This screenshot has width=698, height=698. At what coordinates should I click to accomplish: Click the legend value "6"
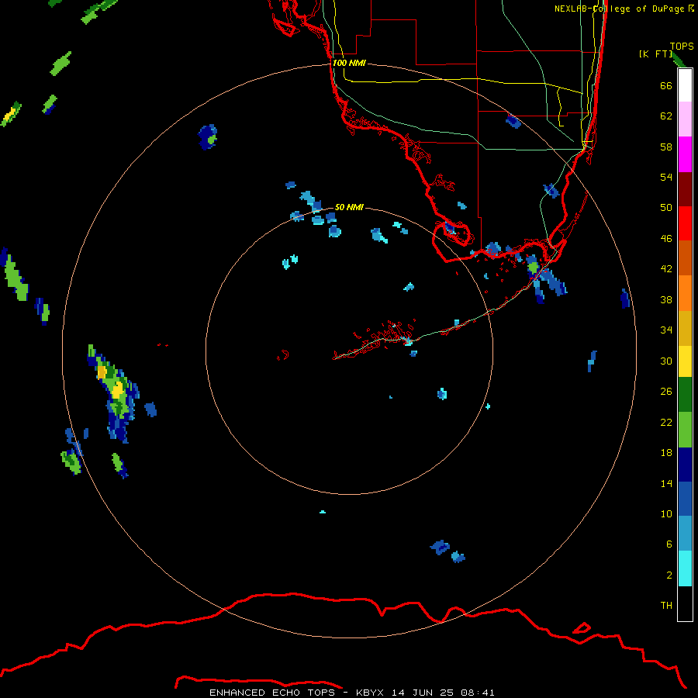[x=669, y=544]
